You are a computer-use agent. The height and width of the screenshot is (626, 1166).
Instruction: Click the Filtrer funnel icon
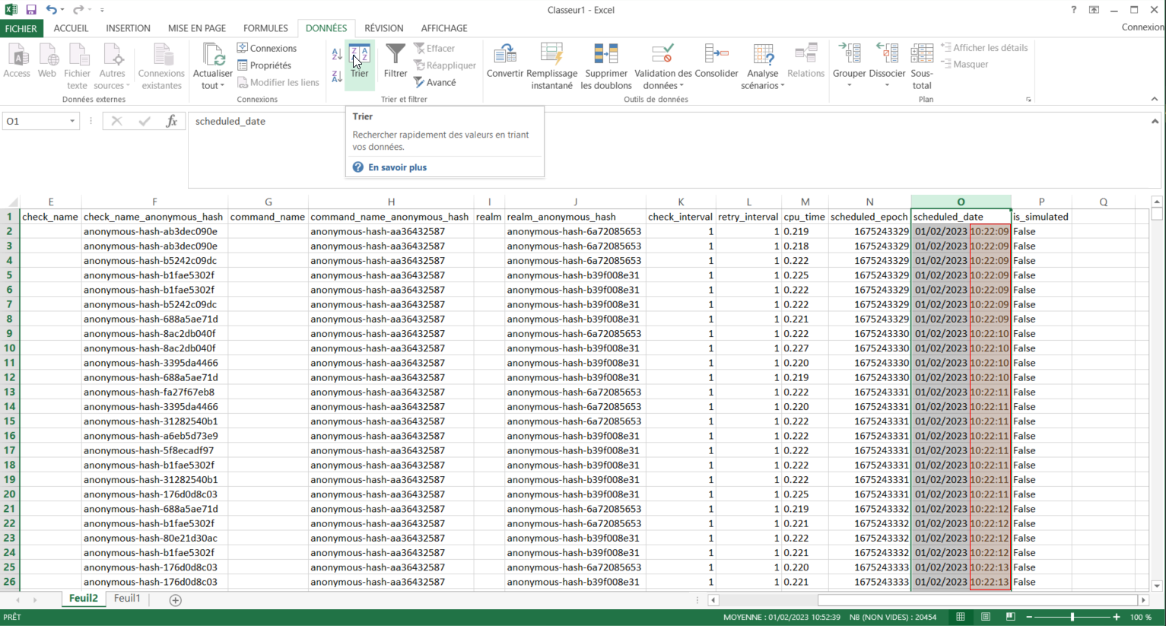(395, 55)
